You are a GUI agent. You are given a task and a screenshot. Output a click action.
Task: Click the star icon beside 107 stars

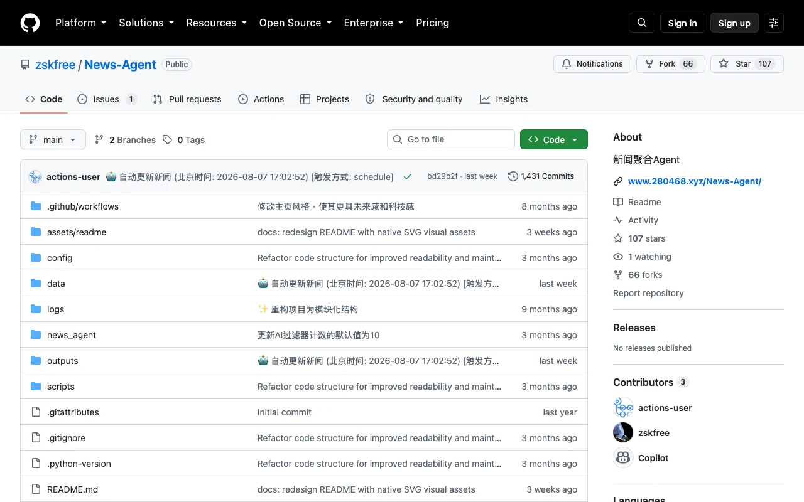coord(618,238)
